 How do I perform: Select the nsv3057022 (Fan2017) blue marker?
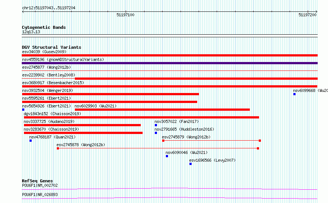pyautogui.click(x=156, y=125)
